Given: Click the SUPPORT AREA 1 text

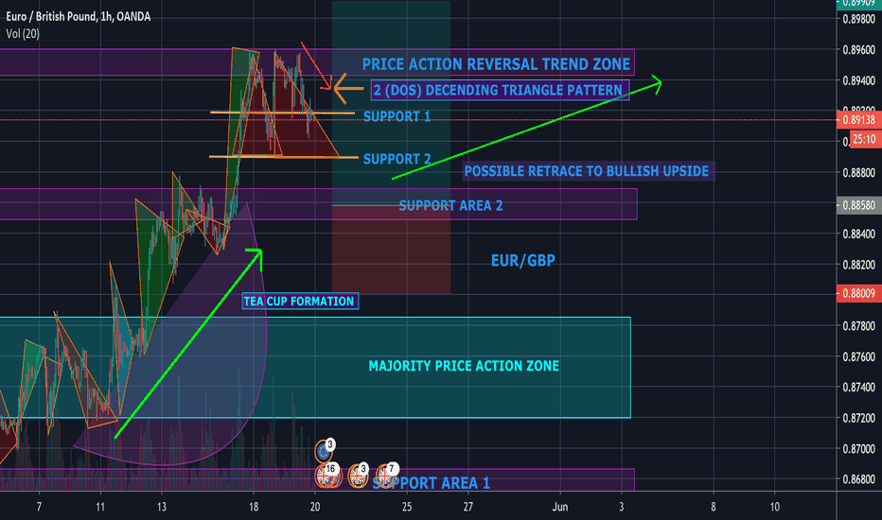Looking at the screenshot, I should (432, 483).
